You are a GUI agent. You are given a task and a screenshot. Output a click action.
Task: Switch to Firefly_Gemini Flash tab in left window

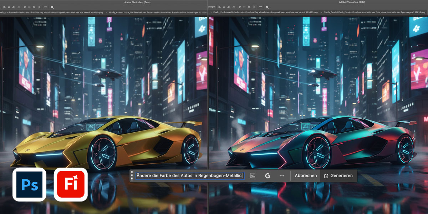pos(157,12)
